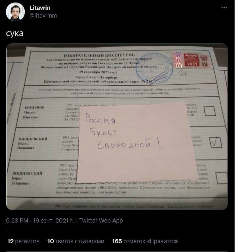Open the @litavrinm handle link

(x=43, y=16)
